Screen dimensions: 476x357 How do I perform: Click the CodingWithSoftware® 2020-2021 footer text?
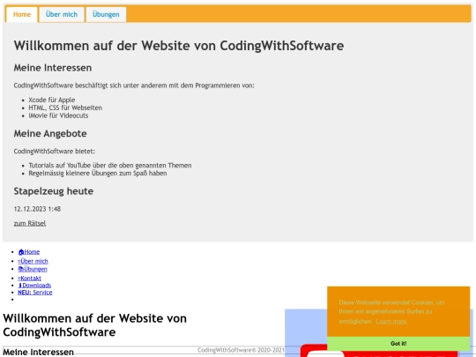(241, 350)
